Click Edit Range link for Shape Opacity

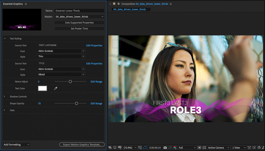(x=96, y=104)
